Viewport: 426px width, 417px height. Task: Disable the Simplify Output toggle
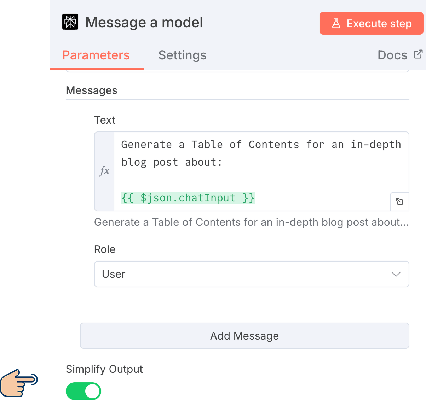point(84,391)
